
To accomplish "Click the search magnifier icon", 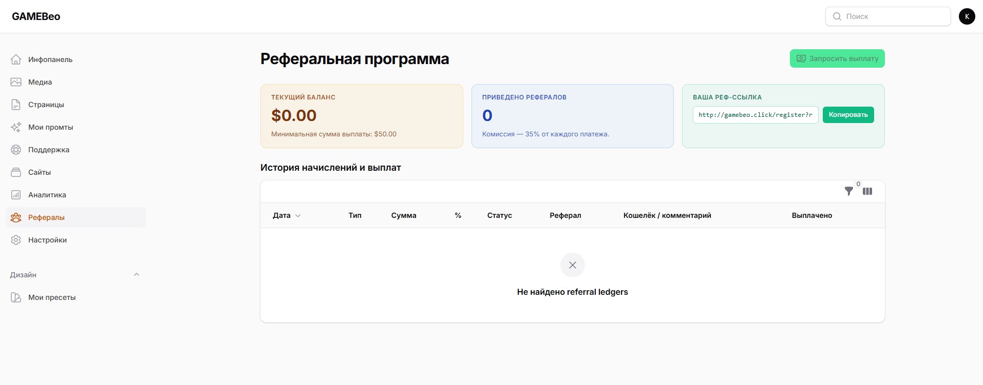I will tap(837, 16).
